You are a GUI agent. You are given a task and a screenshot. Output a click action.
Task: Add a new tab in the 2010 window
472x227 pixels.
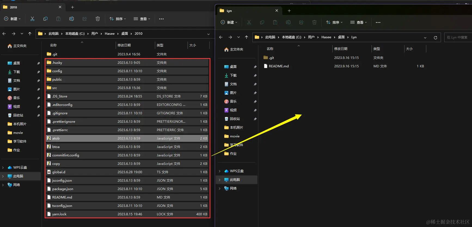click(x=72, y=7)
